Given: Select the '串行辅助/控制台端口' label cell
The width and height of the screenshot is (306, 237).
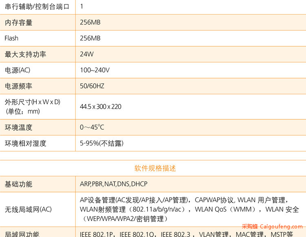Looking at the screenshot, I should click(x=37, y=7).
